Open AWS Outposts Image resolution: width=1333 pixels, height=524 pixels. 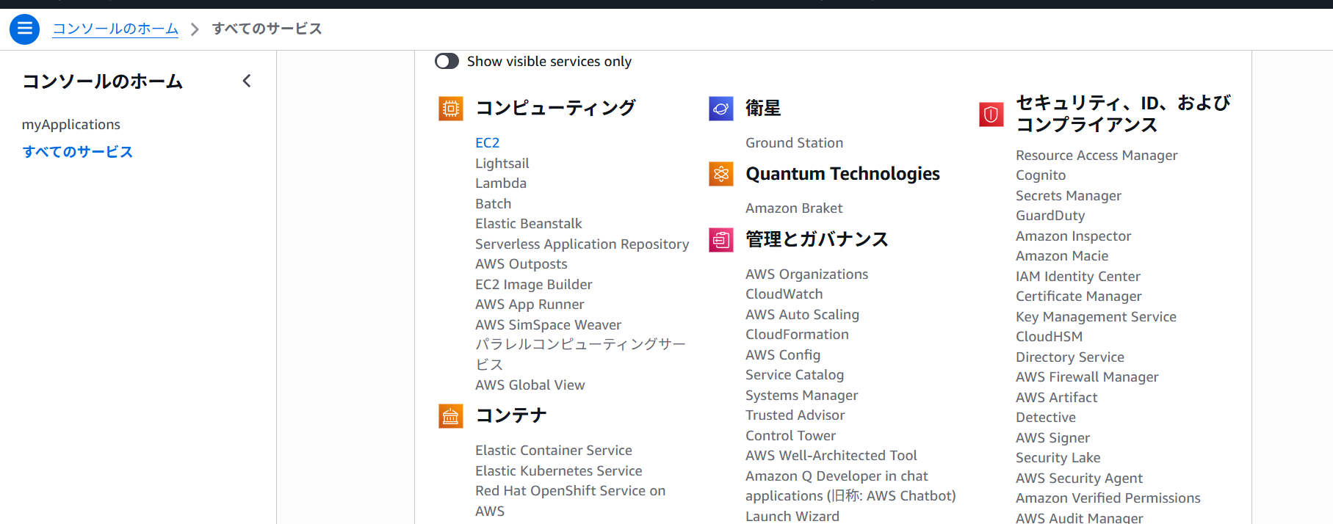coord(521,264)
